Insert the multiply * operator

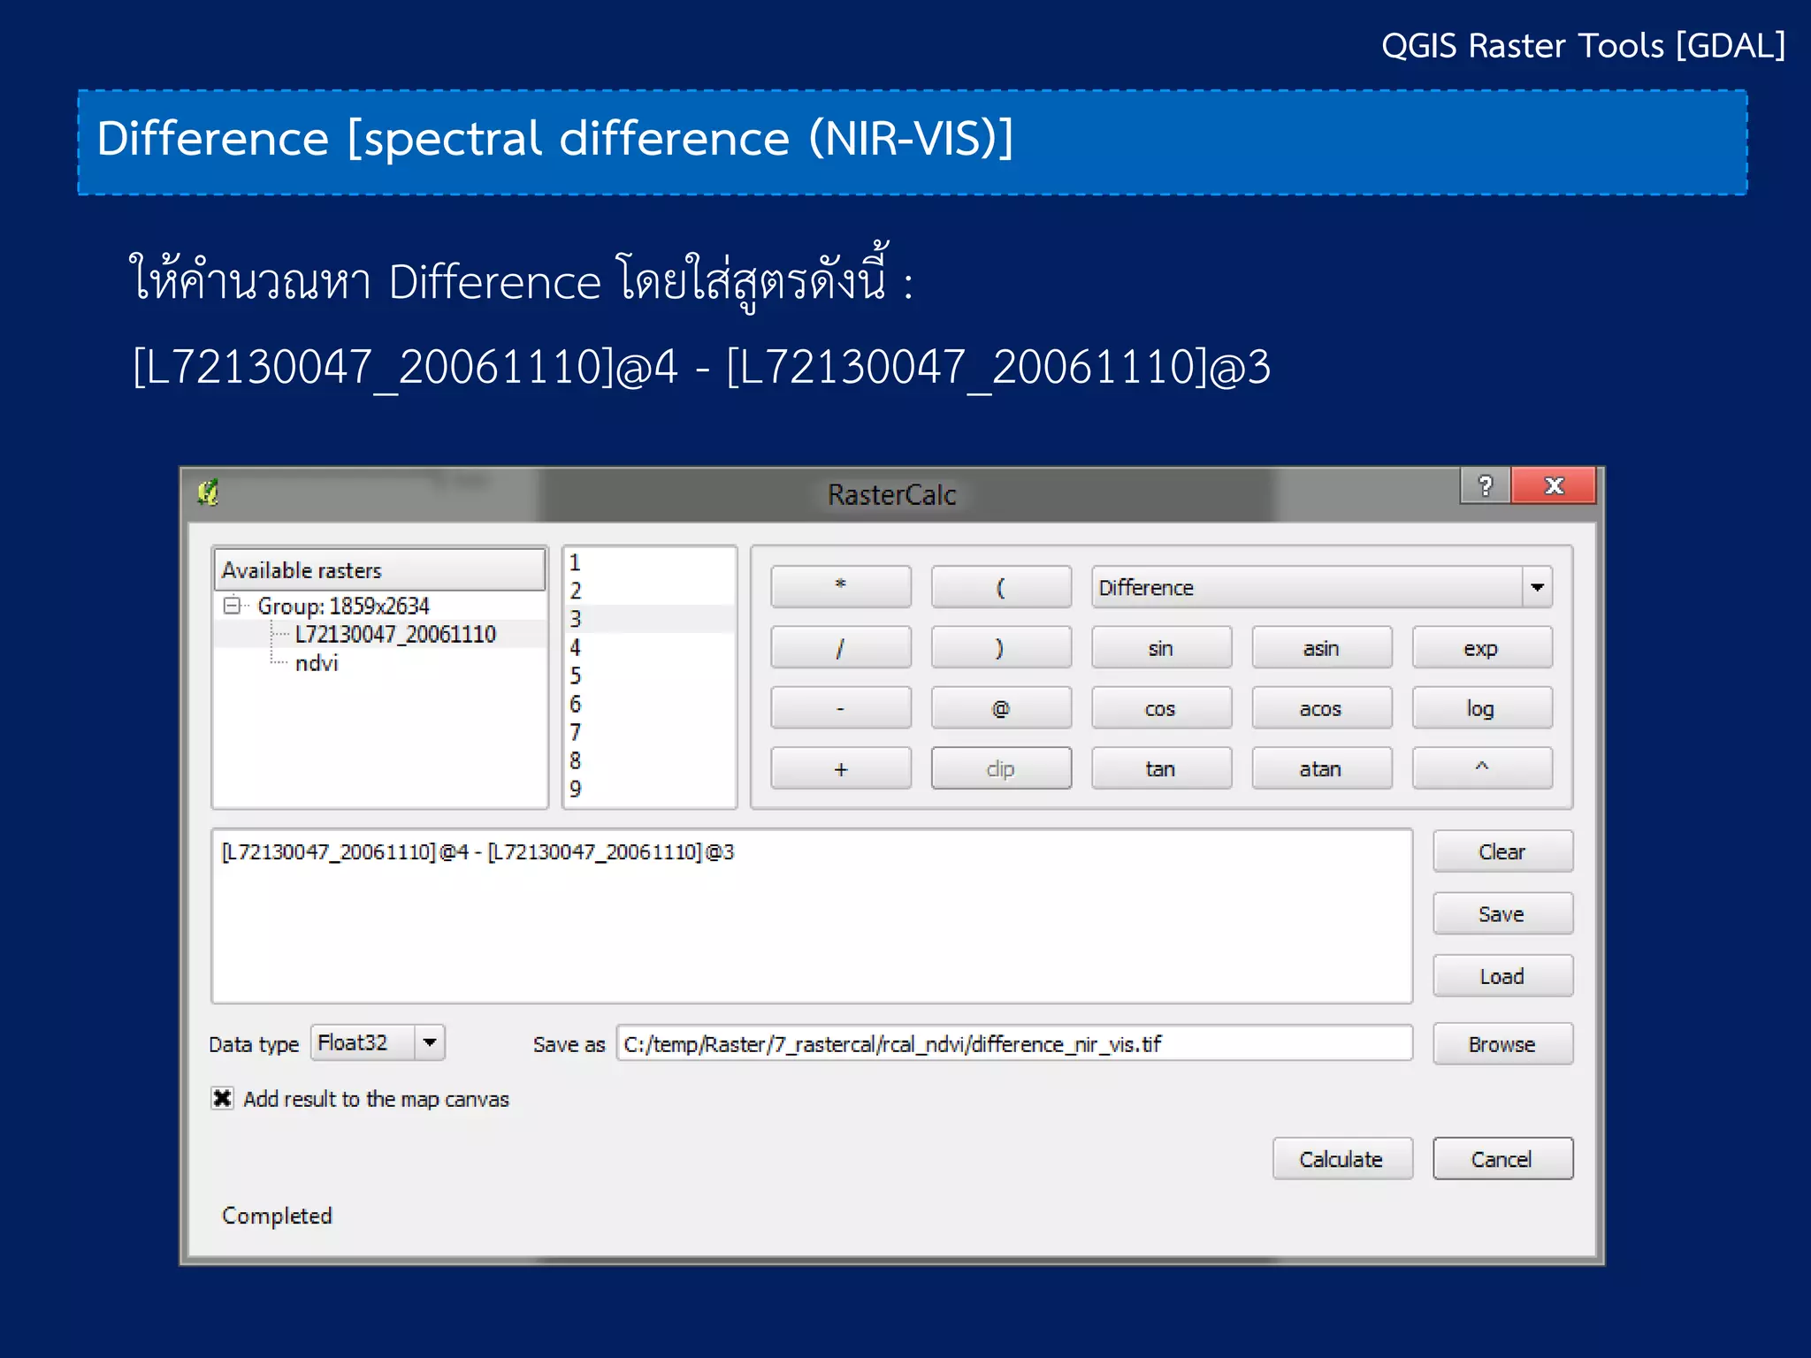tap(840, 586)
